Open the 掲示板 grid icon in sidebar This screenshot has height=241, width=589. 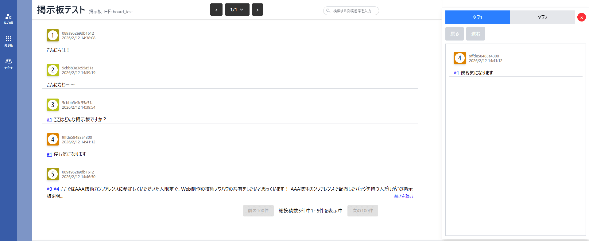point(9,41)
